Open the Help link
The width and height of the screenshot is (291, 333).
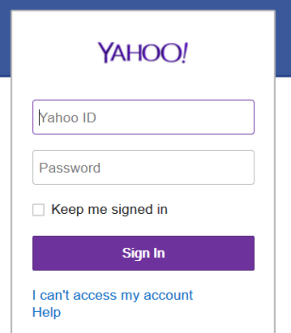click(x=47, y=312)
